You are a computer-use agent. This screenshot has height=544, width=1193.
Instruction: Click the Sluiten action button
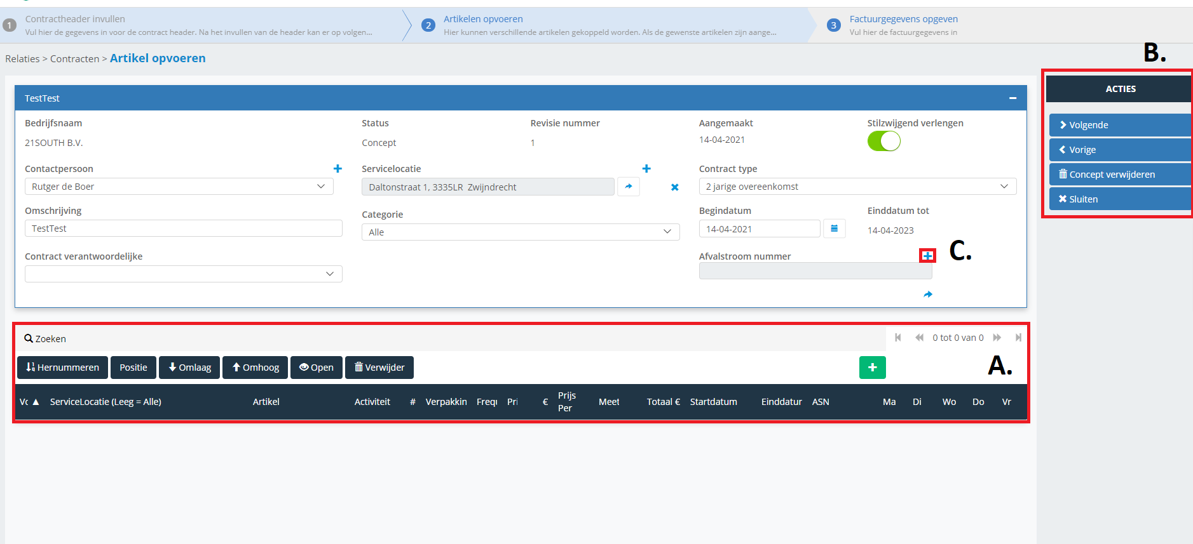click(x=1120, y=199)
